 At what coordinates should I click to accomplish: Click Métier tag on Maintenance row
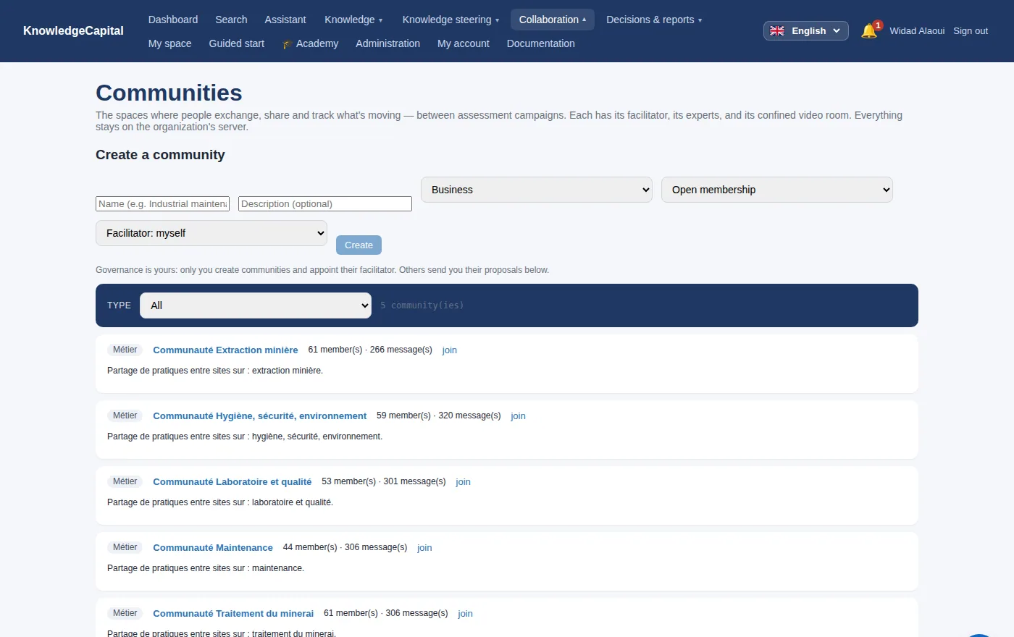pos(125,547)
